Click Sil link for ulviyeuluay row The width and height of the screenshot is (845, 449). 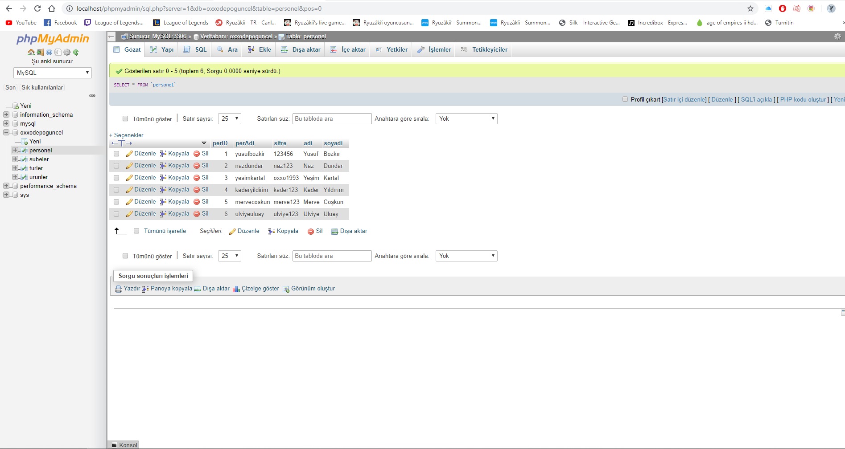[205, 214]
